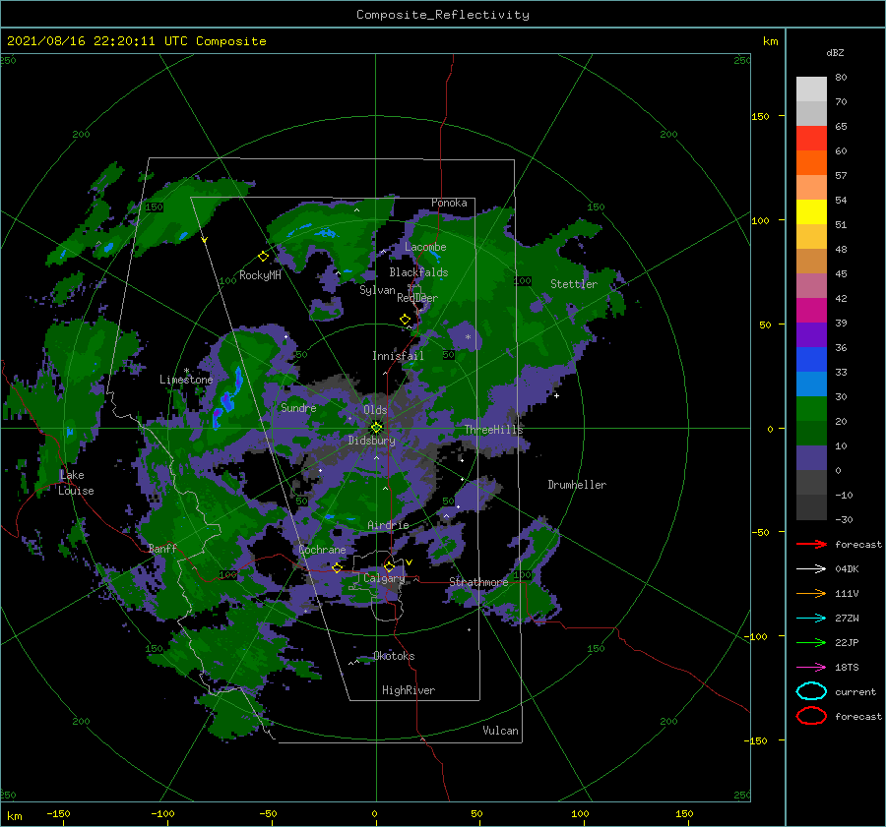Click the Didsbury label
The height and width of the screenshot is (827, 886).
(371, 441)
